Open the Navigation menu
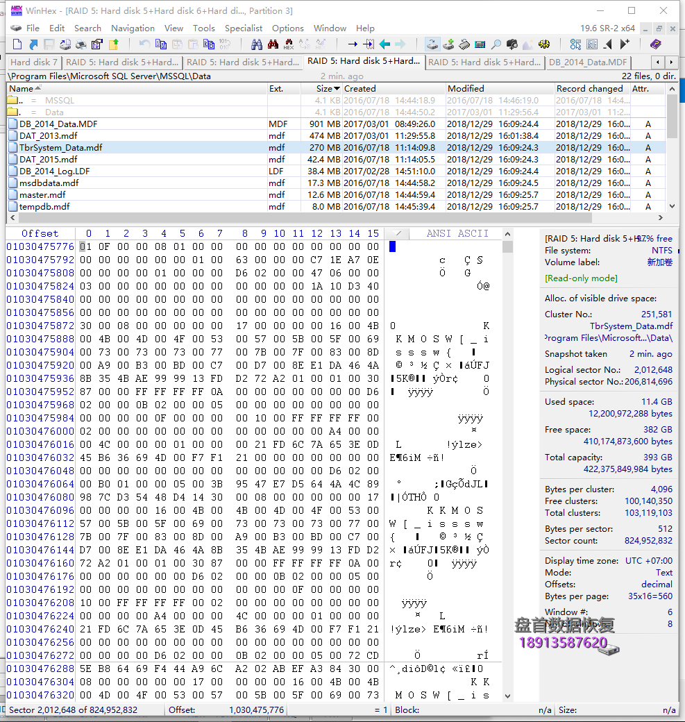 point(133,28)
